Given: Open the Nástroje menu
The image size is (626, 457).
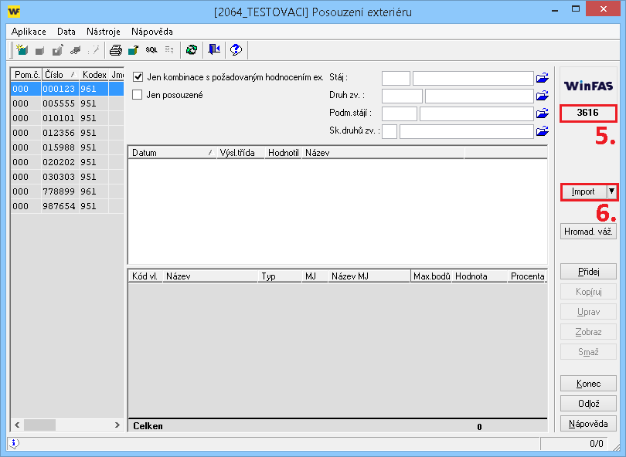Looking at the screenshot, I should (x=103, y=32).
